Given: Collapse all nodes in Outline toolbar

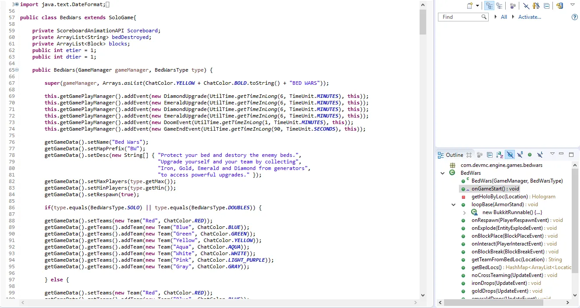Looking at the screenshot, I should tap(490, 155).
